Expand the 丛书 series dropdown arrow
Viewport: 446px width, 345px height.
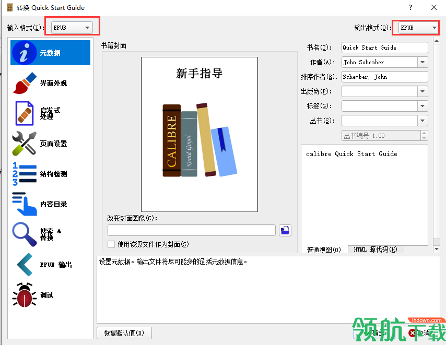422,121
